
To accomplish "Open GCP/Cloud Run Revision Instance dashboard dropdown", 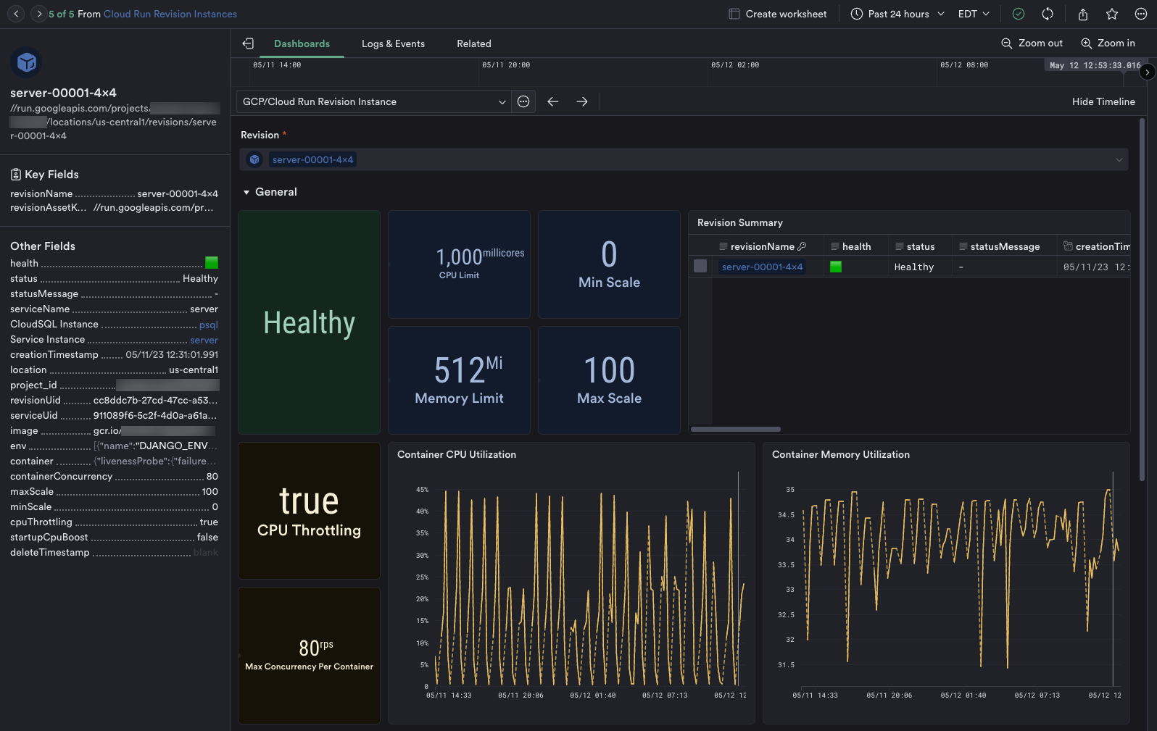I will point(374,101).
